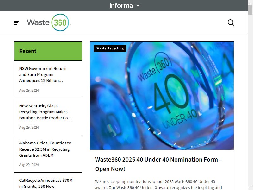
Task: Open New Kentucky Glass Recycling Program article
Action: click(46, 112)
